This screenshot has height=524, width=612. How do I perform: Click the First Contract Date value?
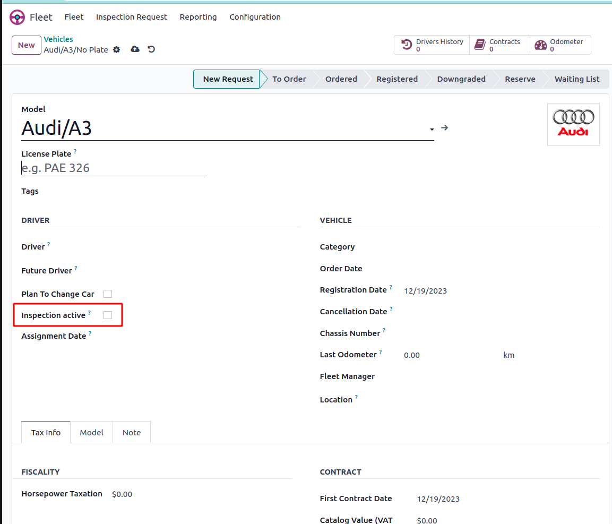[438, 499]
